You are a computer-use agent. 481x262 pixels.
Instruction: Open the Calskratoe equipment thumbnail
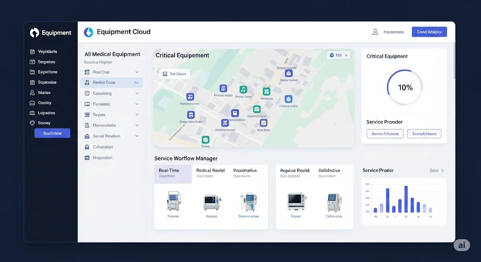[x=334, y=202]
